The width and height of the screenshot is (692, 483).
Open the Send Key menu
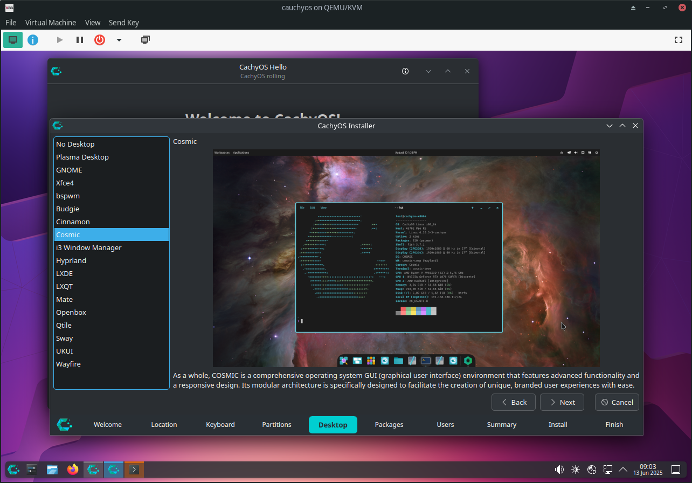(x=124, y=23)
